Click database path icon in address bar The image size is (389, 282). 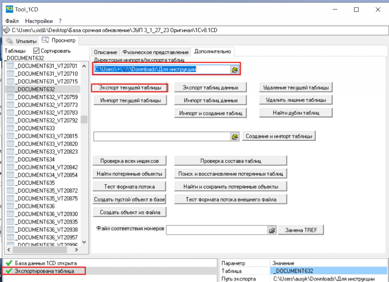pos(7,30)
